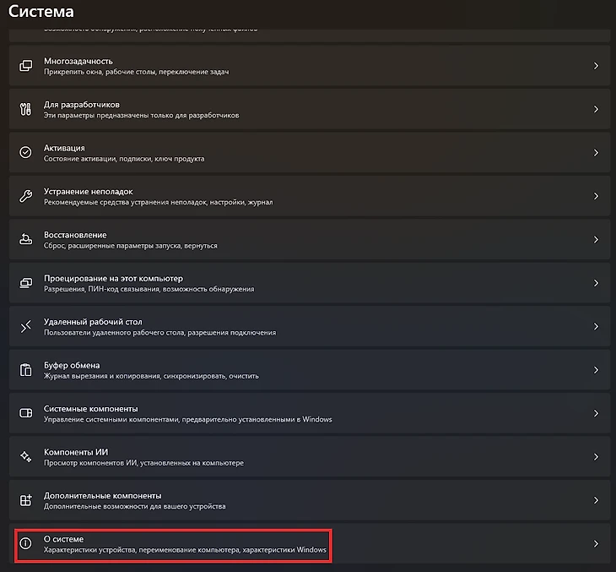The width and height of the screenshot is (616, 572).
Task: Click the Устранение неполадок wrench icon
Action: click(x=25, y=196)
